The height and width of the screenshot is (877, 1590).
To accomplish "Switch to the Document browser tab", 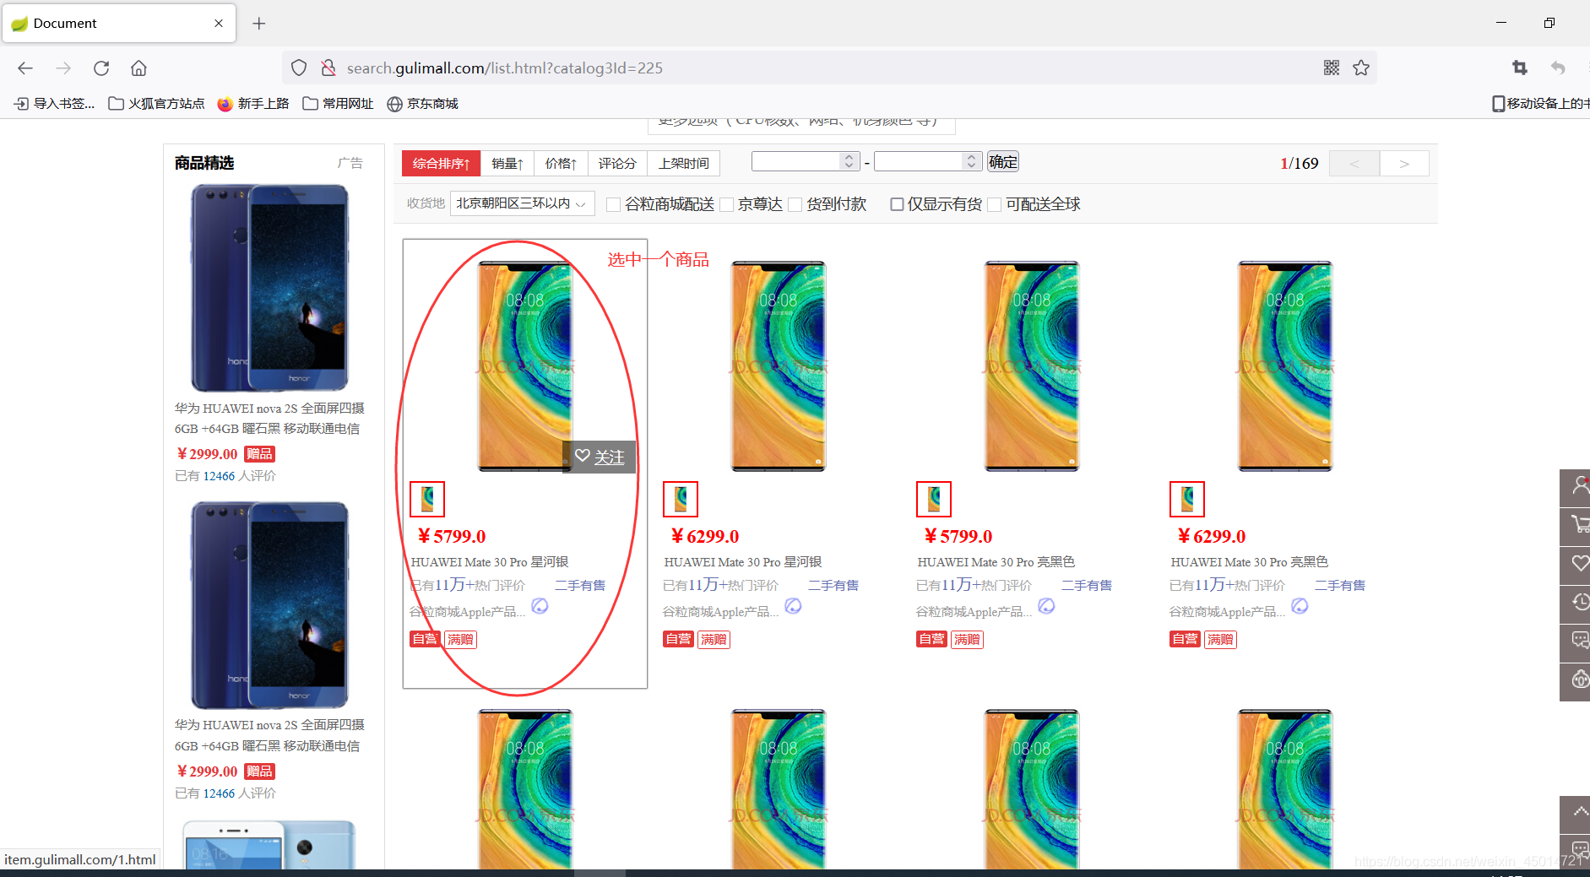I will click(x=118, y=24).
